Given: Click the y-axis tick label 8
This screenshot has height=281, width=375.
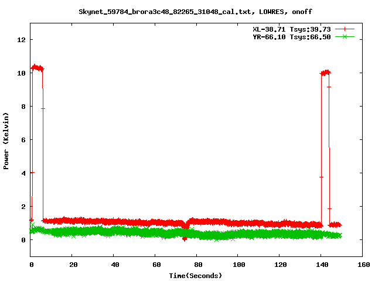Looking at the screenshot, I should [23, 107].
